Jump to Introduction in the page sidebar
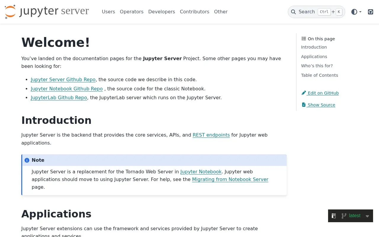This screenshot has height=237, width=379. pos(314,47)
